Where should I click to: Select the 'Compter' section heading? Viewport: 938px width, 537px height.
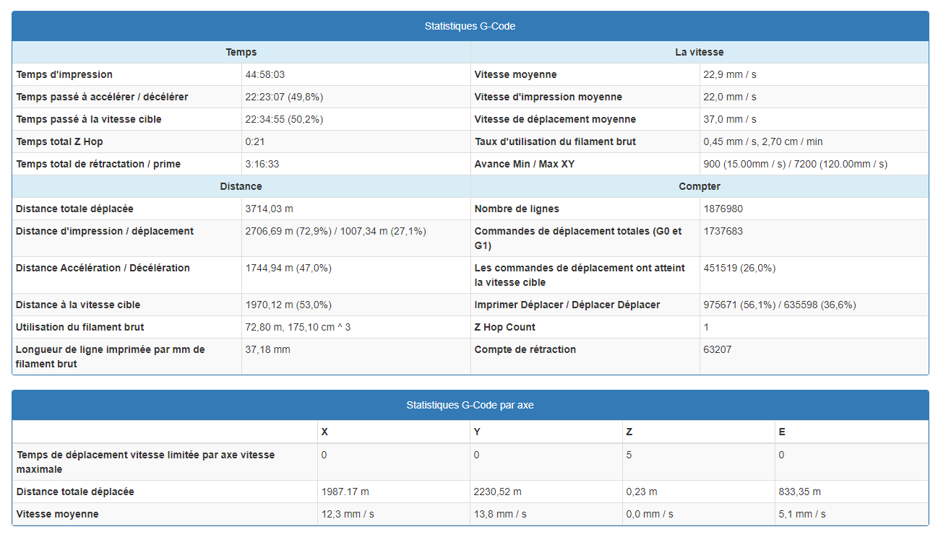pos(699,186)
